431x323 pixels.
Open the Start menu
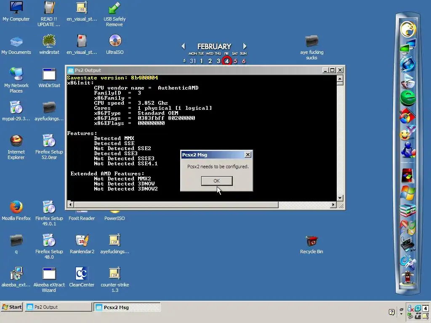[x=12, y=307]
